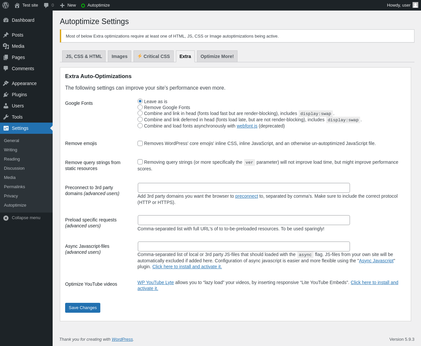The image size is (421, 346).
Task: Choose the async webfont.js fonts radio option
Action: click(x=140, y=126)
